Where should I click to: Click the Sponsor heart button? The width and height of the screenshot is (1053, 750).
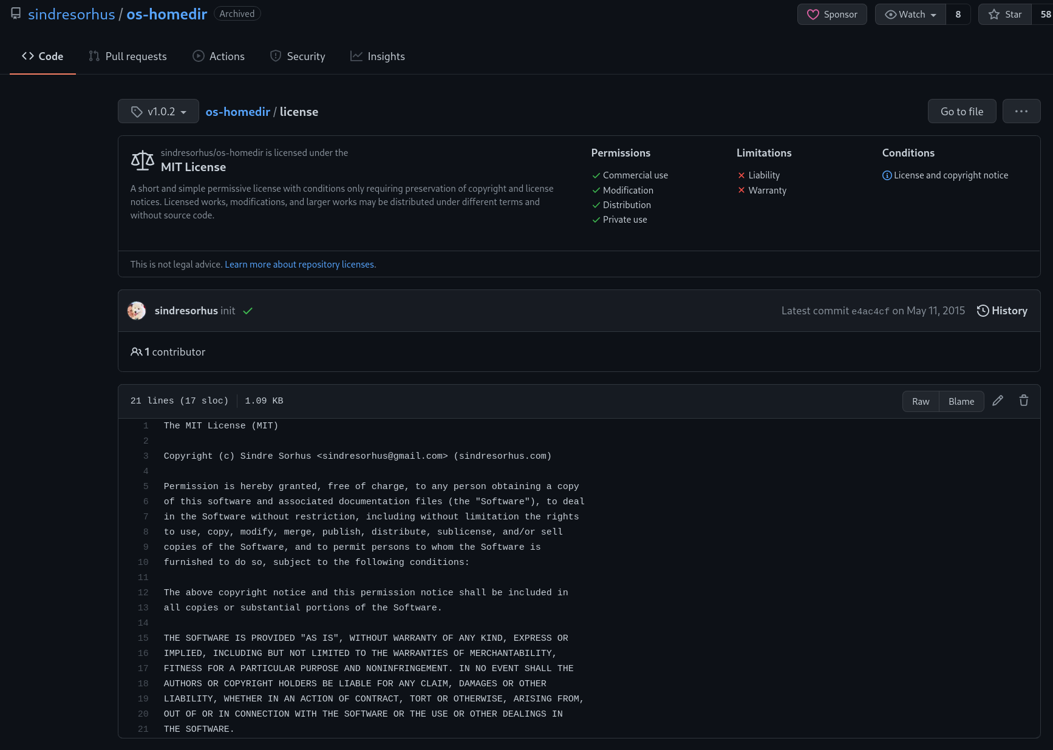(x=832, y=14)
